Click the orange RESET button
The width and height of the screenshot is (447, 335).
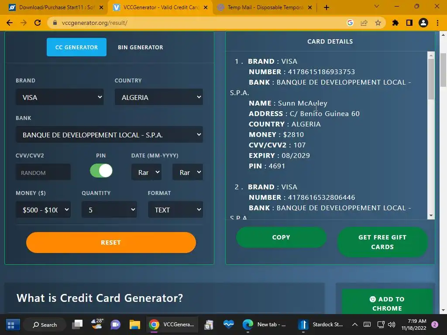tap(111, 243)
